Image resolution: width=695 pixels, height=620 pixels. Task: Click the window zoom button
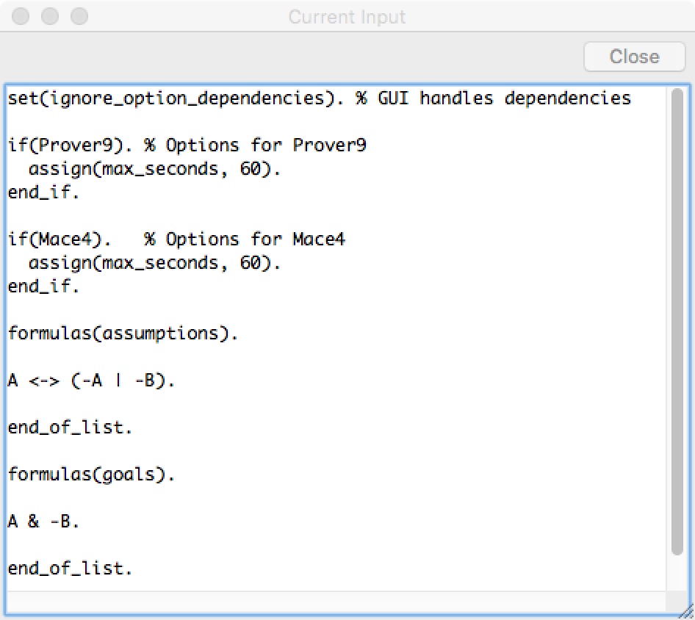coord(79,16)
